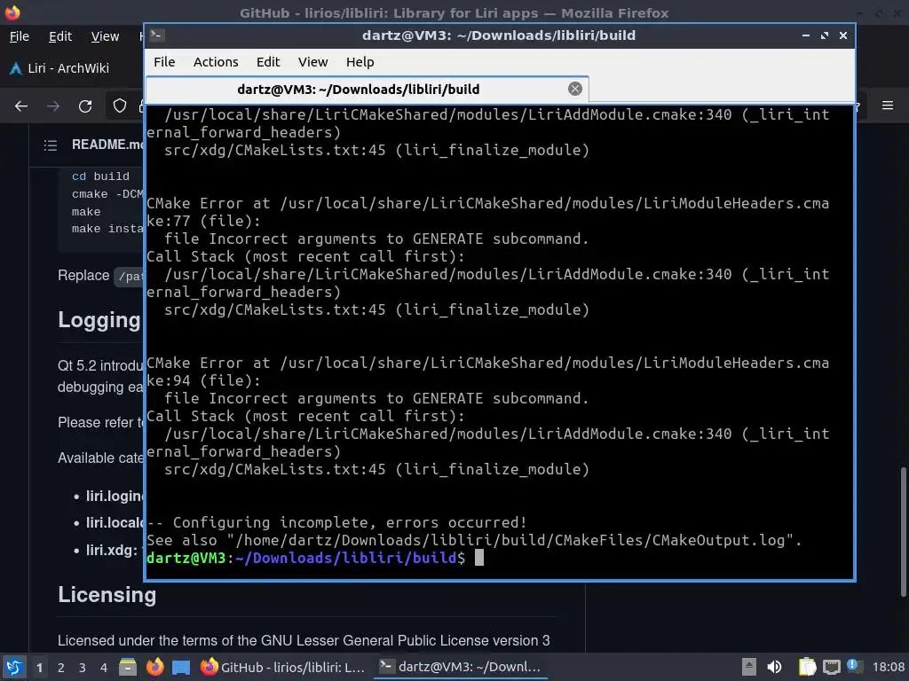Open clipboard manager tray icon
Viewport: 909px width, 681px height.
(807, 667)
